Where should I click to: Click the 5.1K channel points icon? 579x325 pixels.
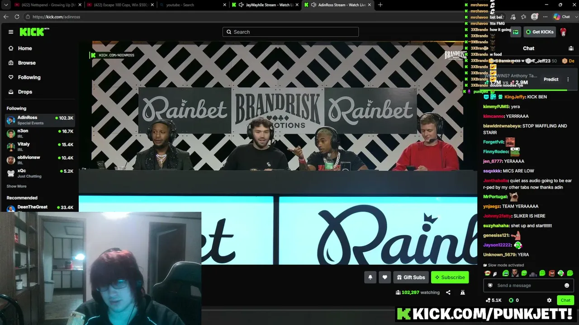488,300
